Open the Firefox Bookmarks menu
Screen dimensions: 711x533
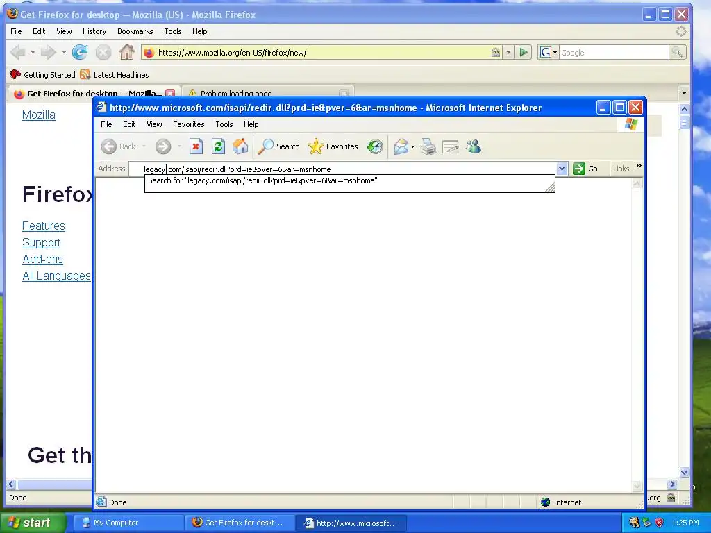click(135, 31)
